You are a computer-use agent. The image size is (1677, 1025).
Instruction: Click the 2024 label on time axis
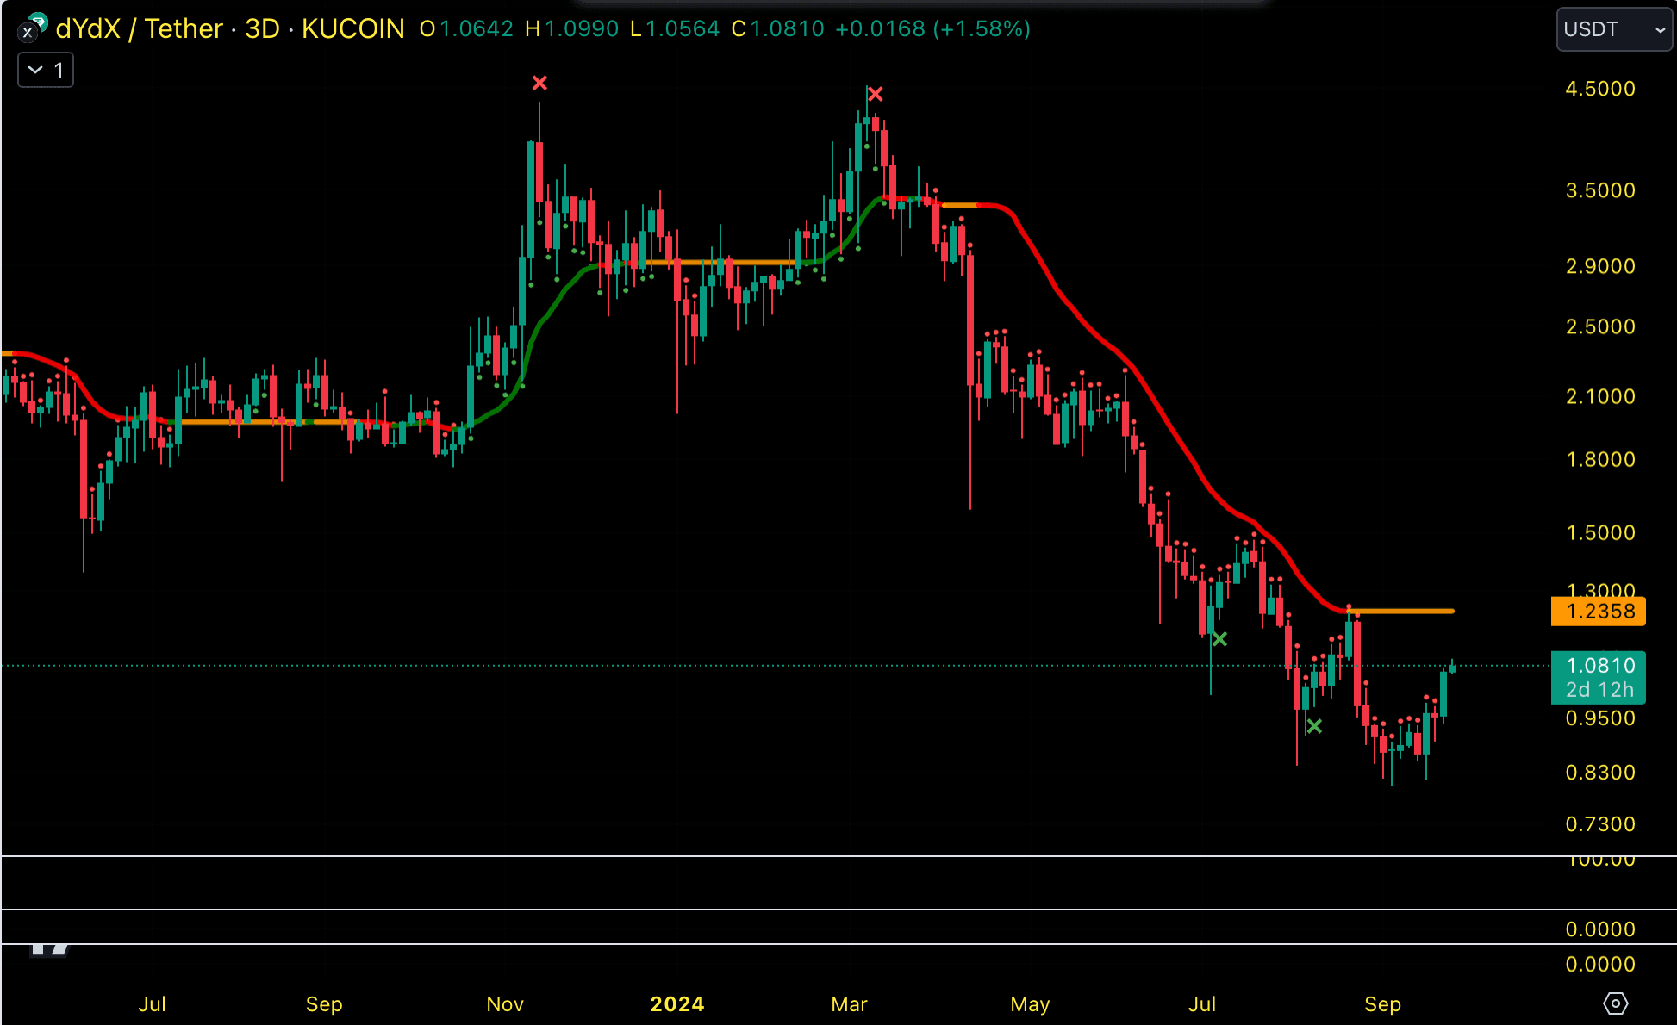point(677,1004)
